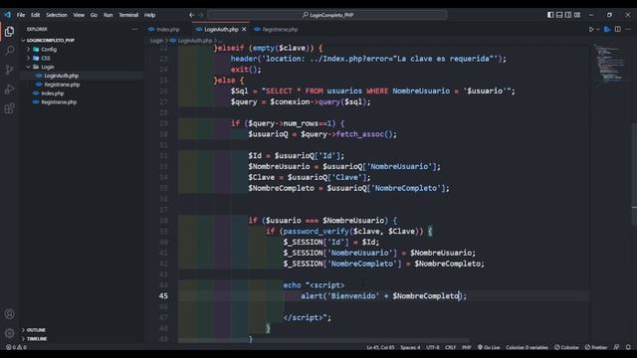The width and height of the screenshot is (637, 358).
Task: Open root-level Registrarse.php in Explorer
Action: coord(59,102)
